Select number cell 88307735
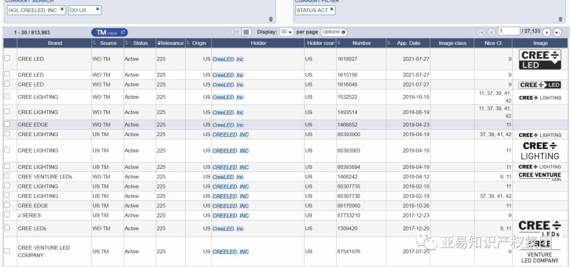571x267 pixels. pos(349,186)
